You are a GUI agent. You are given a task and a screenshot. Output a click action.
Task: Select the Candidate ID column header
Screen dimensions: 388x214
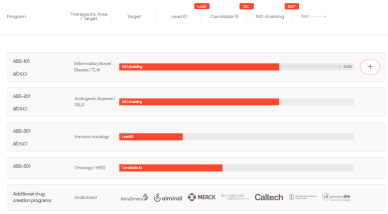point(224,16)
